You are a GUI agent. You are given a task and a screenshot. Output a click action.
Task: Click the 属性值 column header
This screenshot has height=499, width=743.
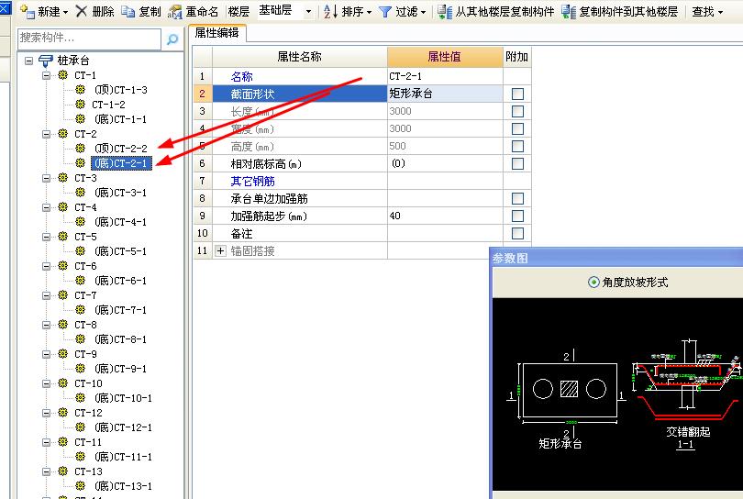click(445, 57)
